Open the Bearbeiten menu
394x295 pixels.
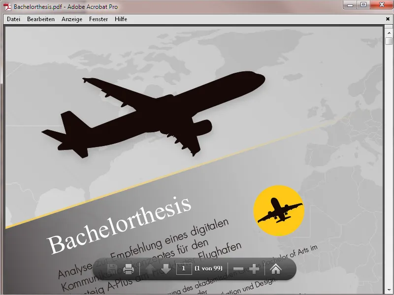pyautogui.click(x=41, y=19)
